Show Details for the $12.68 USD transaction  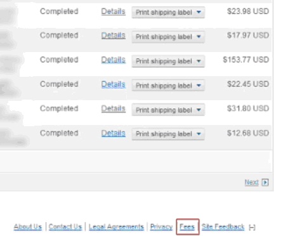click(114, 133)
